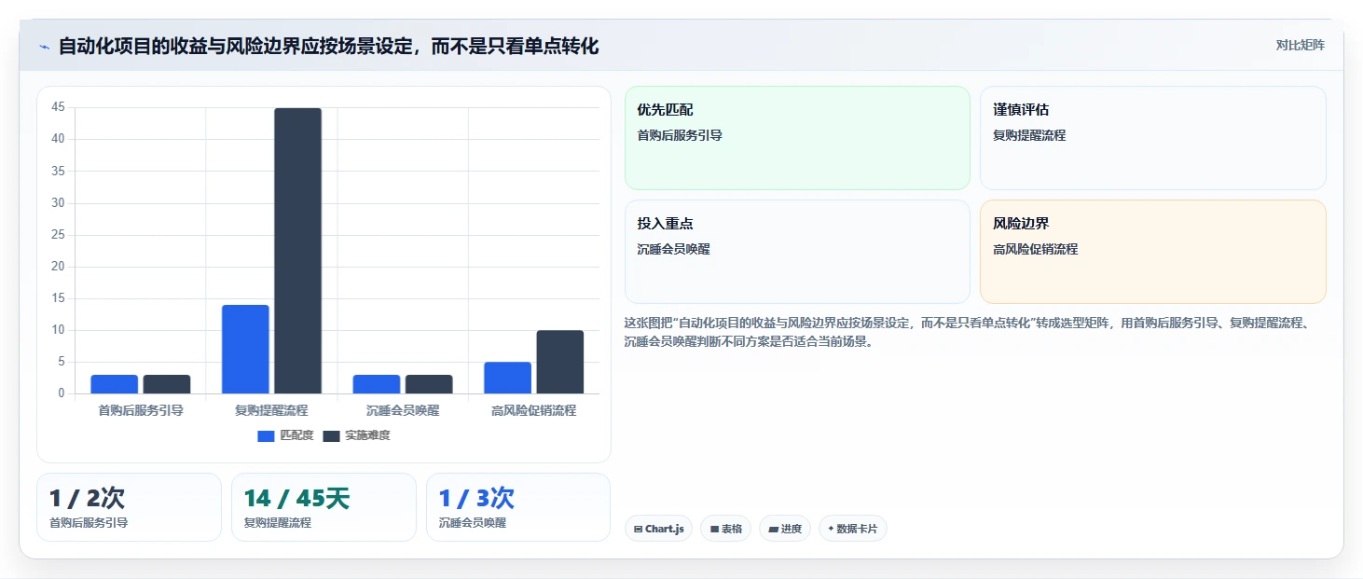The width and height of the screenshot is (1363, 579).
Task: Click the 沉睡会员唤醒 x-axis label
Action: coord(403,410)
